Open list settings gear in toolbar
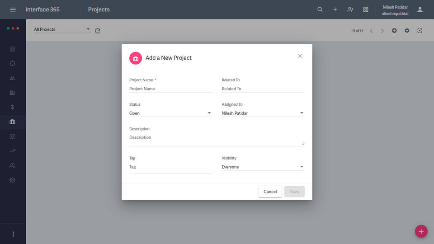The image size is (434, 244). 407,30
